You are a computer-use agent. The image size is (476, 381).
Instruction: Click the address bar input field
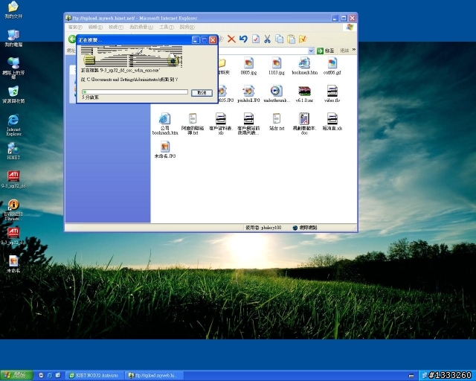point(263,51)
